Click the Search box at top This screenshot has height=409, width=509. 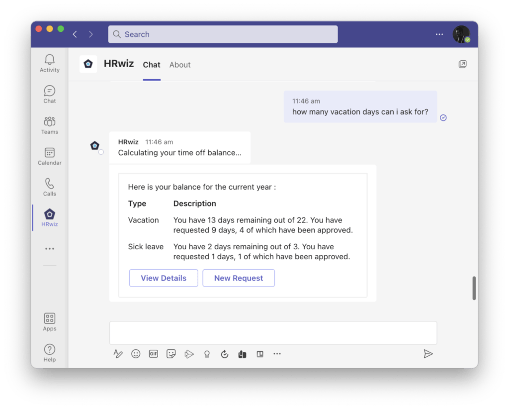point(223,34)
